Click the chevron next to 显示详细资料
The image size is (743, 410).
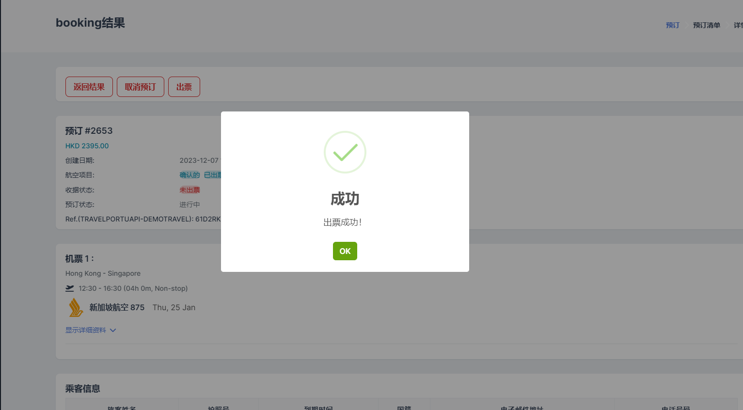pyautogui.click(x=113, y=330)
